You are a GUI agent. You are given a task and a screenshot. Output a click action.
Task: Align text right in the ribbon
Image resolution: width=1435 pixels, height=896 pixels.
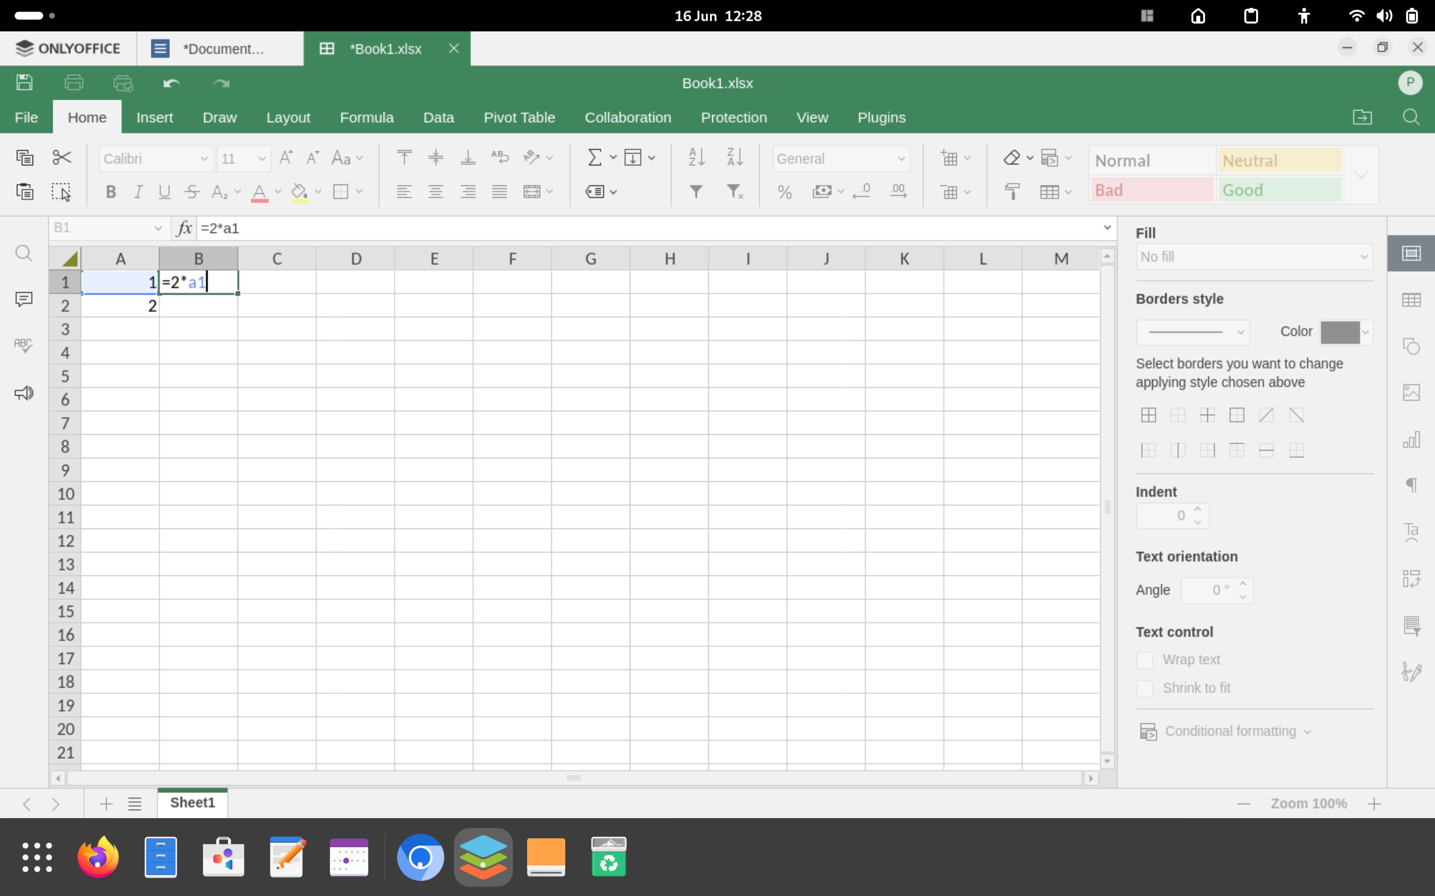[x=468, y=192]
